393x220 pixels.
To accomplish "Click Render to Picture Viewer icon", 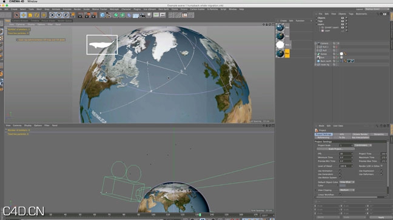I will (87, 15).
